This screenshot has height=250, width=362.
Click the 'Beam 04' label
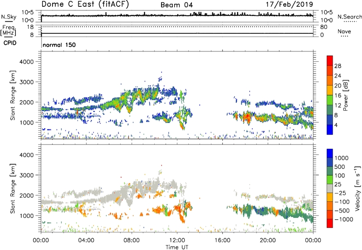click(x=176, y=5)
